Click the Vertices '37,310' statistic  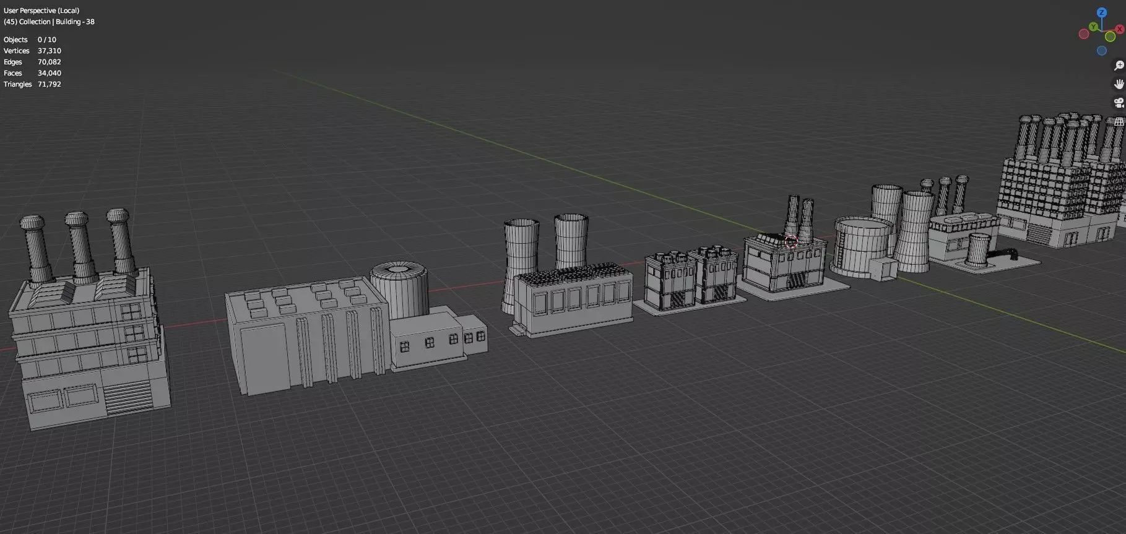click(x=50, y=51)
